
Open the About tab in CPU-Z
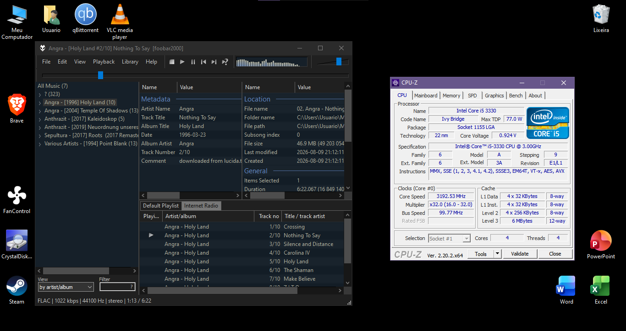pos(535,96)
